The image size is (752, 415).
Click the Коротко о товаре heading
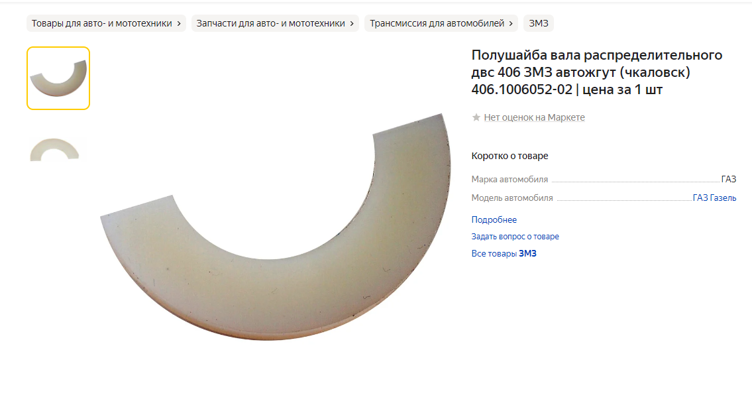[x=510, y=156]
